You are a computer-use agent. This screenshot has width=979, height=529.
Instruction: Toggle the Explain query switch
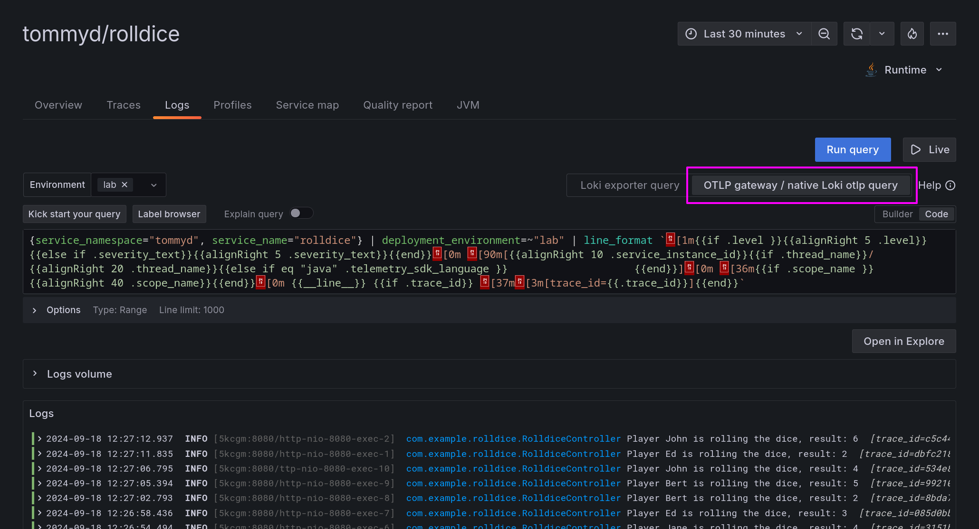click(301, 213)
